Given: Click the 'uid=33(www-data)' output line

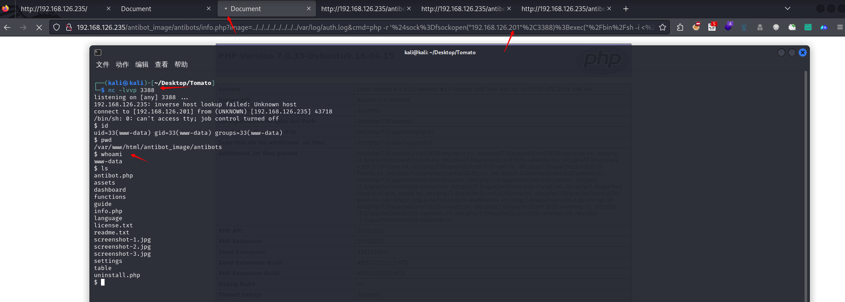Looking at the screenshot, I should (188, 133).
